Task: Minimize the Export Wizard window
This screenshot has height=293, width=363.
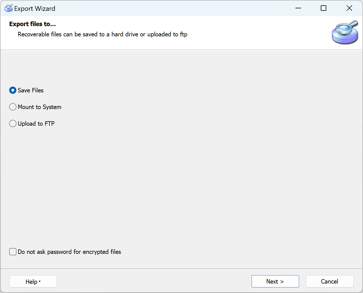Action: click(298, 8)
